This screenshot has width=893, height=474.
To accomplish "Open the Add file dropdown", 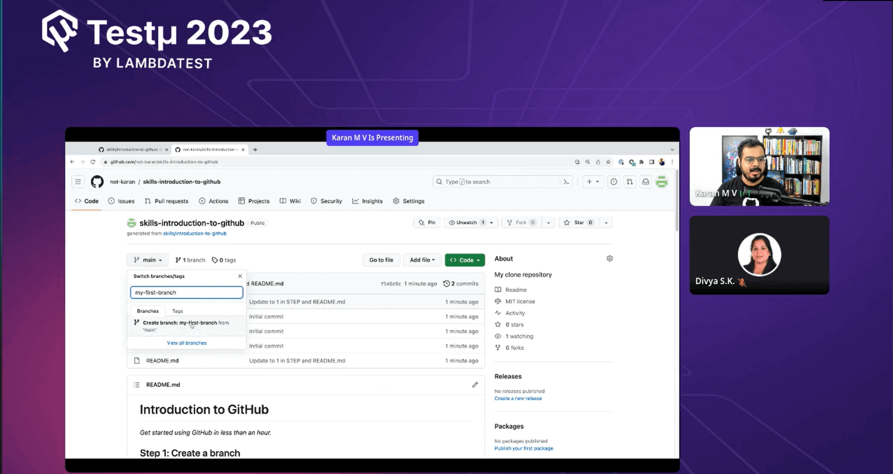I will 422,260.
